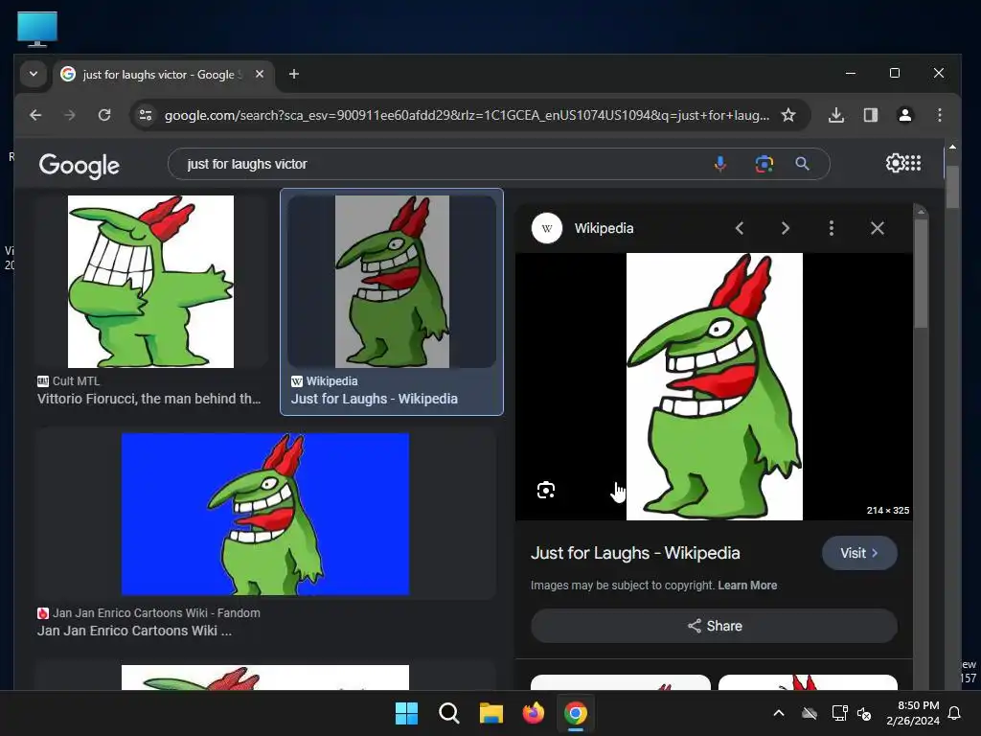This screenshot has height=736, width=981.
Task: Click the large Victor preview image
Action: [x=715, y=386]
